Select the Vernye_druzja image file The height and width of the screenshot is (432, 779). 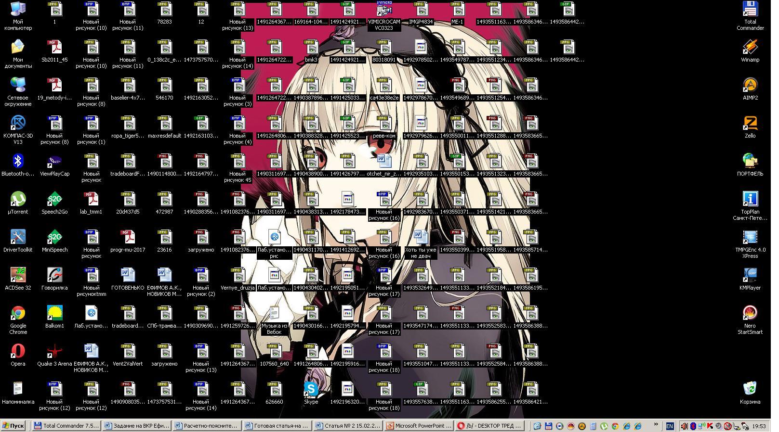238,279
